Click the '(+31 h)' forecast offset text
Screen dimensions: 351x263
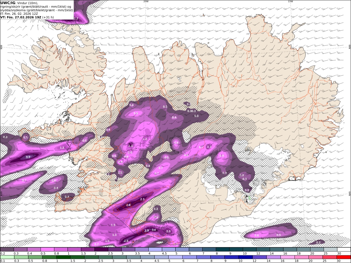point(48,17)
